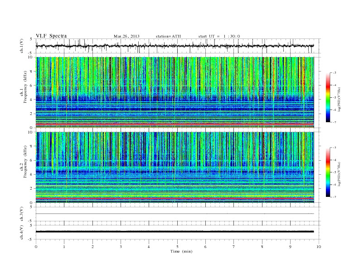Click the "1" time axis tick label

point(64,247)
